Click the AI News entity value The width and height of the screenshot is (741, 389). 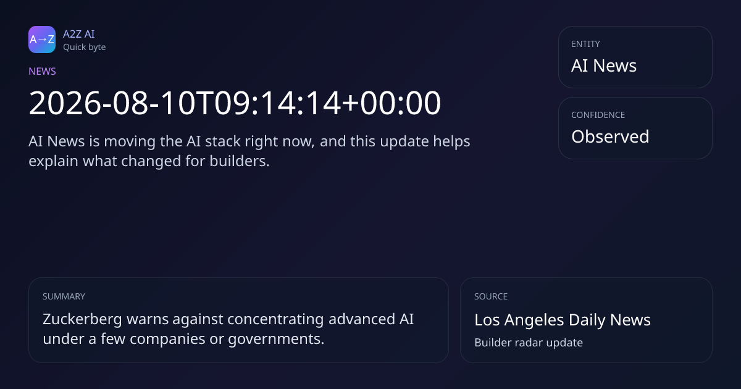604,65
